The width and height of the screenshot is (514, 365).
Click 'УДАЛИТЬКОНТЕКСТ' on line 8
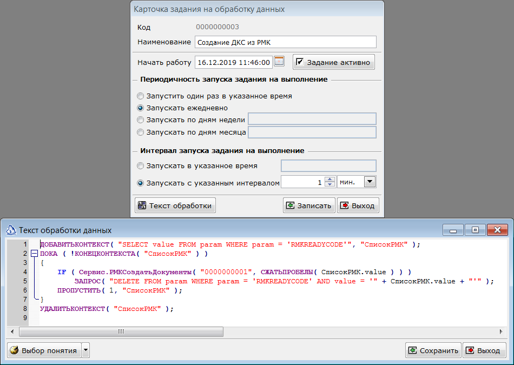pyautogui.click(x=72, y=309)
